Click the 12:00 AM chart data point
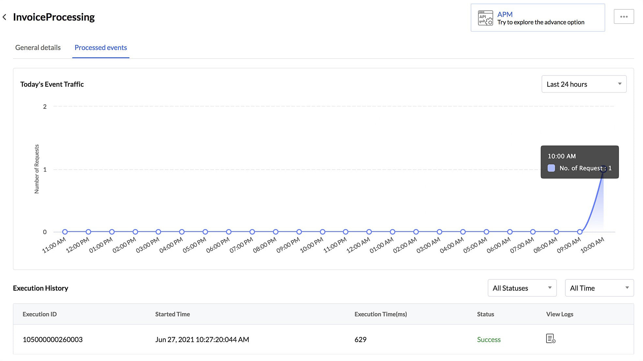The width and height of the screenshot is (643, 361). pyautogui.click(x=369, y=232)
